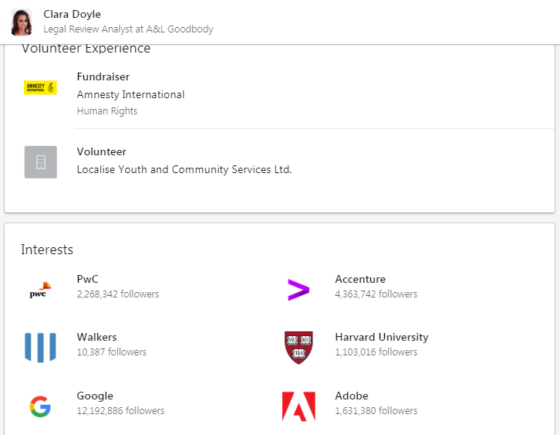560x435 pixels.
Task: Open the Harvard University crest icon
Action: pos(299,348)
